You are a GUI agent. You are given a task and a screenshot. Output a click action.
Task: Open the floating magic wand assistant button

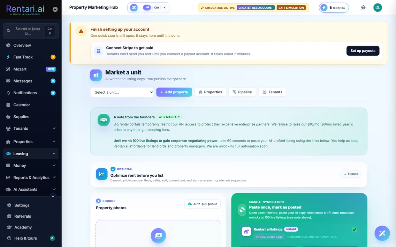(x=382, y=233)
